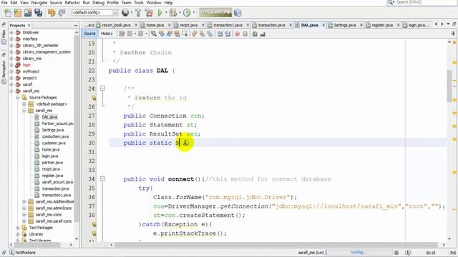
Task: Open Run Project dropdown arrow
Action: tap(165, 13)
